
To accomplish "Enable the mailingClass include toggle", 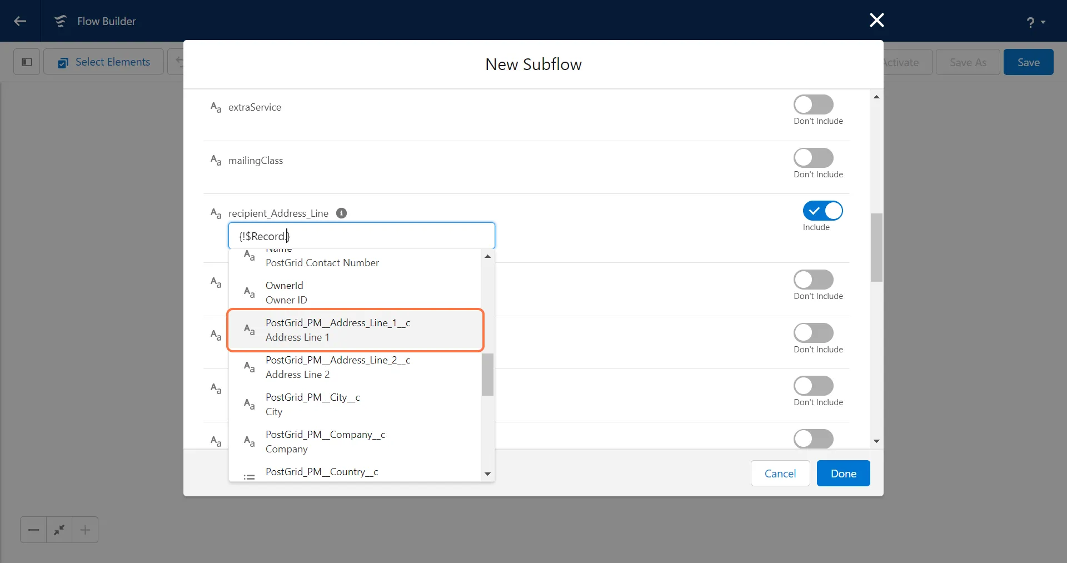I will pos(813,158).
